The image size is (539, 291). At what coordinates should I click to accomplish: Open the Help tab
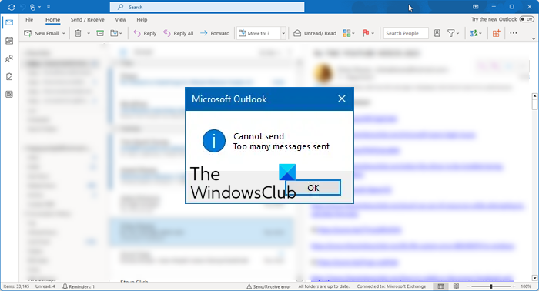(142, 19)
